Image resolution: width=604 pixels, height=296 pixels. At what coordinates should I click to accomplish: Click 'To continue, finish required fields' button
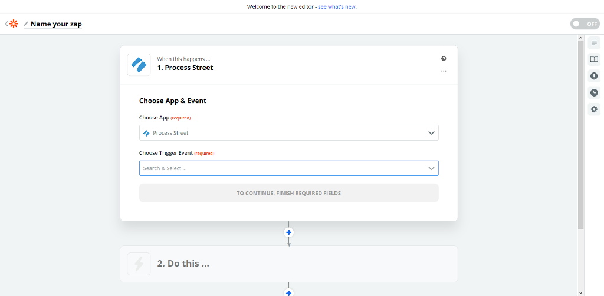(288, 193)
